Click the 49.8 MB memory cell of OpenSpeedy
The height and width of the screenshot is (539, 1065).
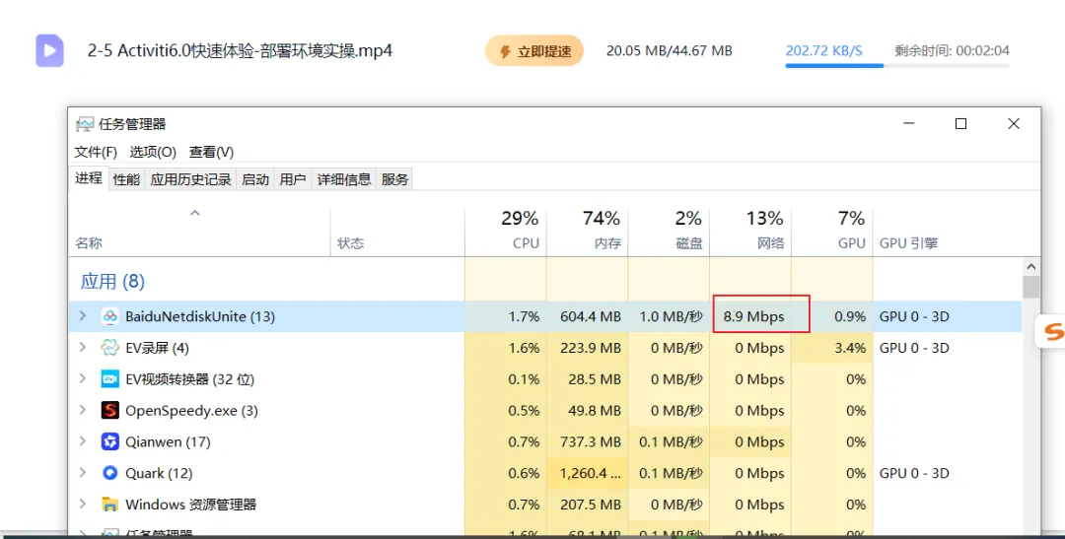point(588,410)
